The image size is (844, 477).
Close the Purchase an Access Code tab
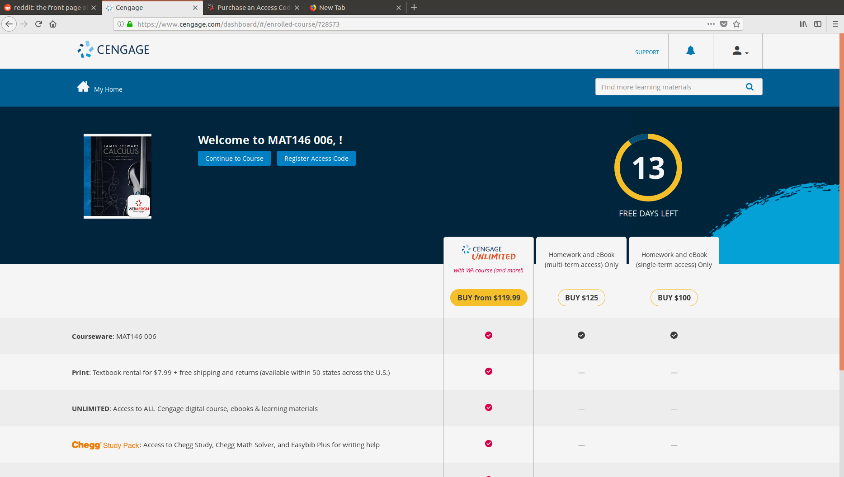click(297, 8)
